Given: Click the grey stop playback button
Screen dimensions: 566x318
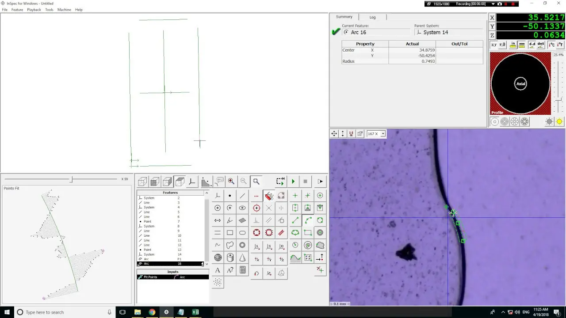Looking at the screenshot, I should coord(305,182).
